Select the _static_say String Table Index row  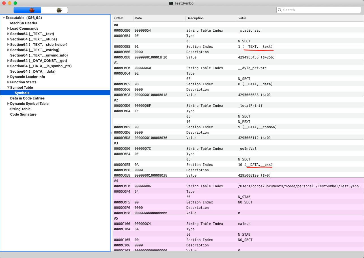(204, 31)
